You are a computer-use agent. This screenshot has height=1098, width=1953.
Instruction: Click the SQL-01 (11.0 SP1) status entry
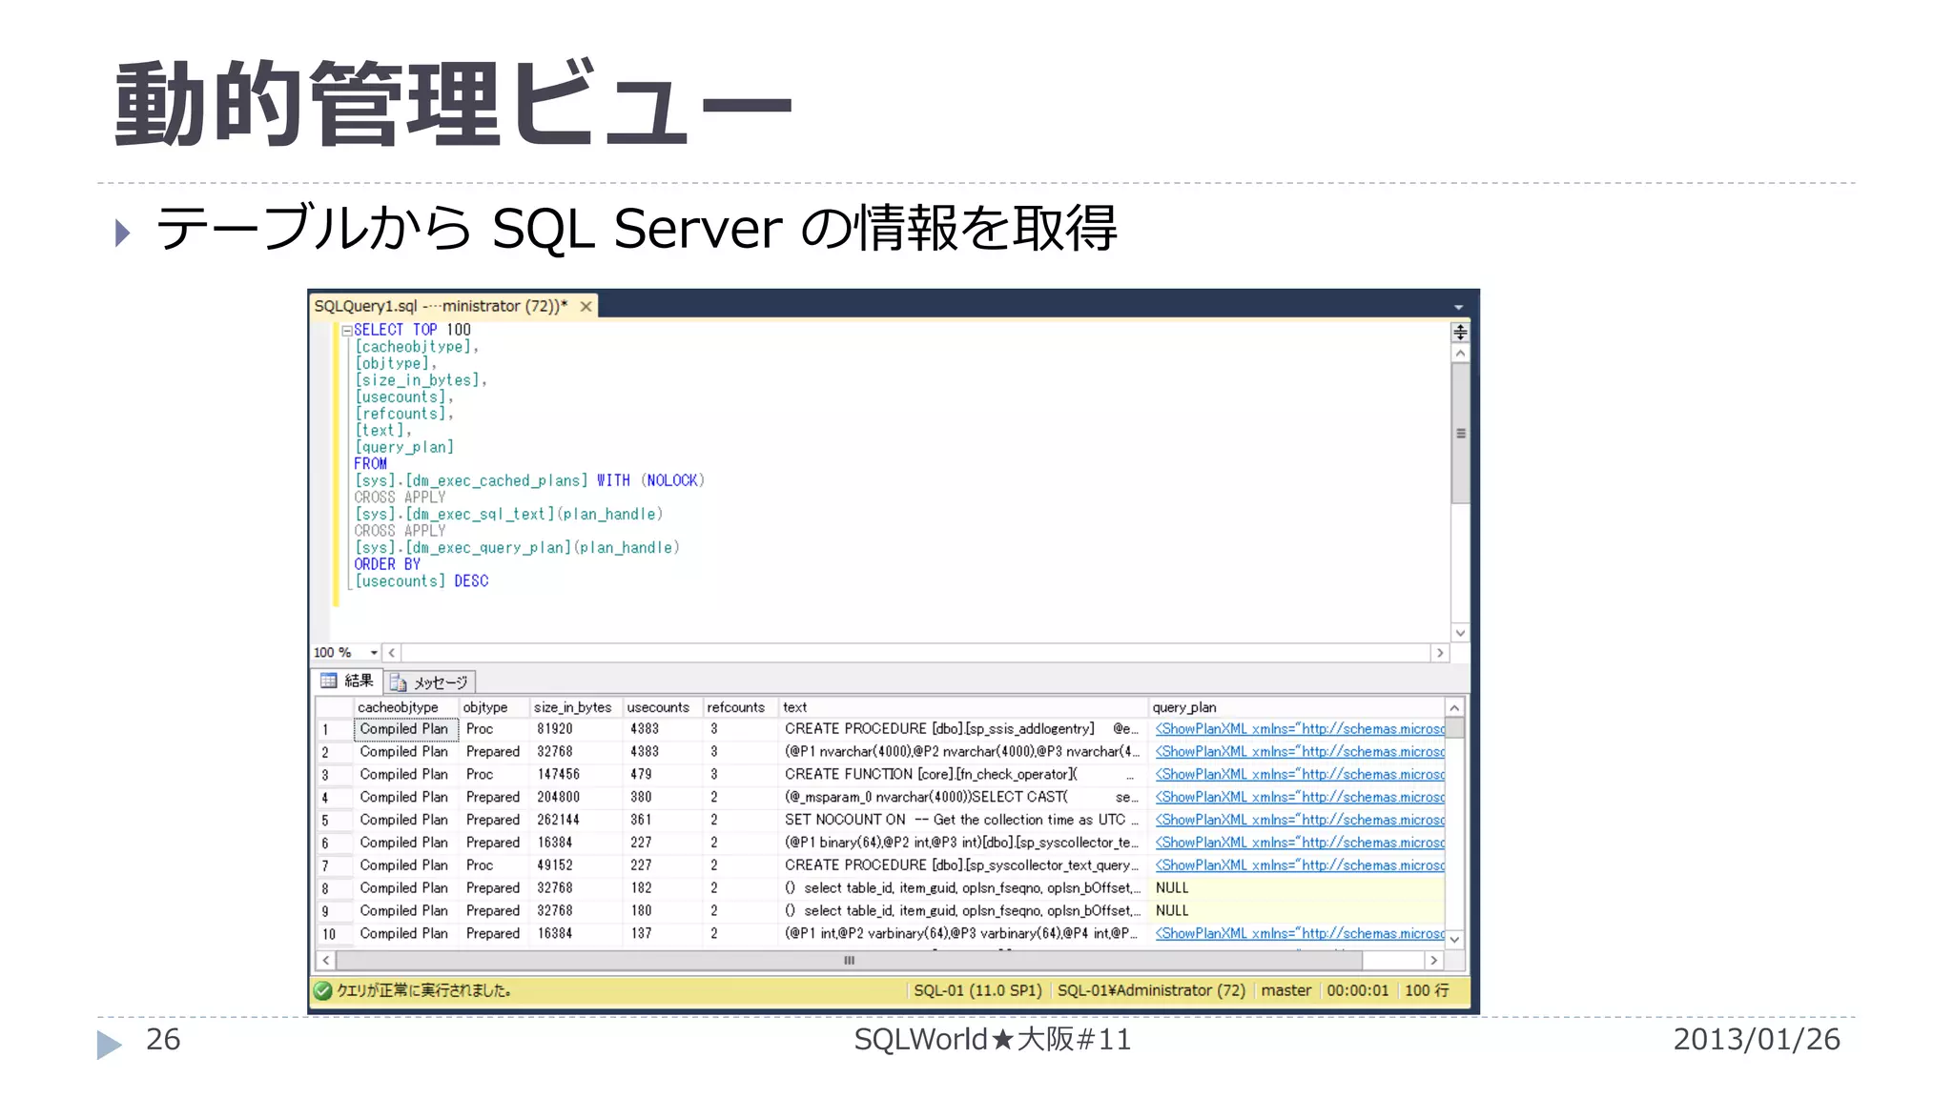tap(977, 991)
